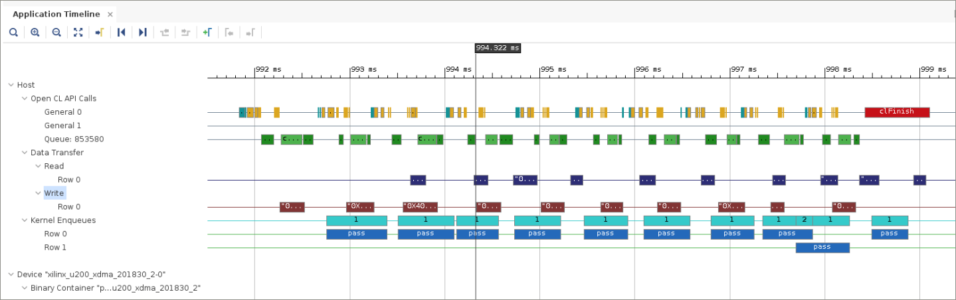This screenshot has width=956, height=300.
Task: Zoom in on the timeline
Action: click(35, 32)
